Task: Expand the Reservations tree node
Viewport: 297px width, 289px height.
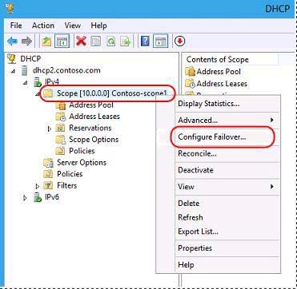Action: click(50, 129)
